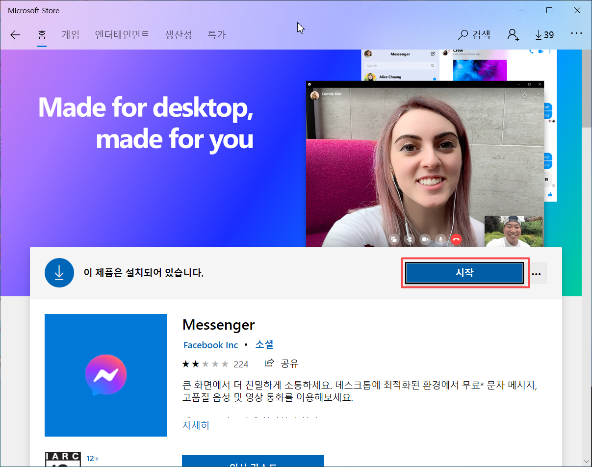592x467 pixels.
Task: Click the blue download circle icon
Action: pyautogui.click(x=59, y=272)
